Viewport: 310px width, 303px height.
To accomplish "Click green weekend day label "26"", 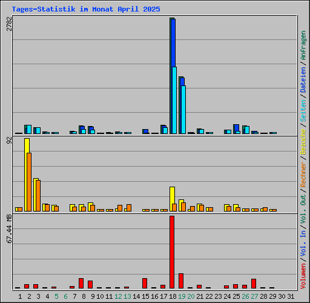I will [x=245, y=296].
